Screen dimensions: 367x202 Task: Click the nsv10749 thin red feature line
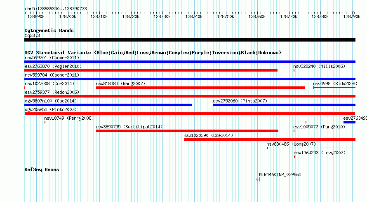point(176,122)
